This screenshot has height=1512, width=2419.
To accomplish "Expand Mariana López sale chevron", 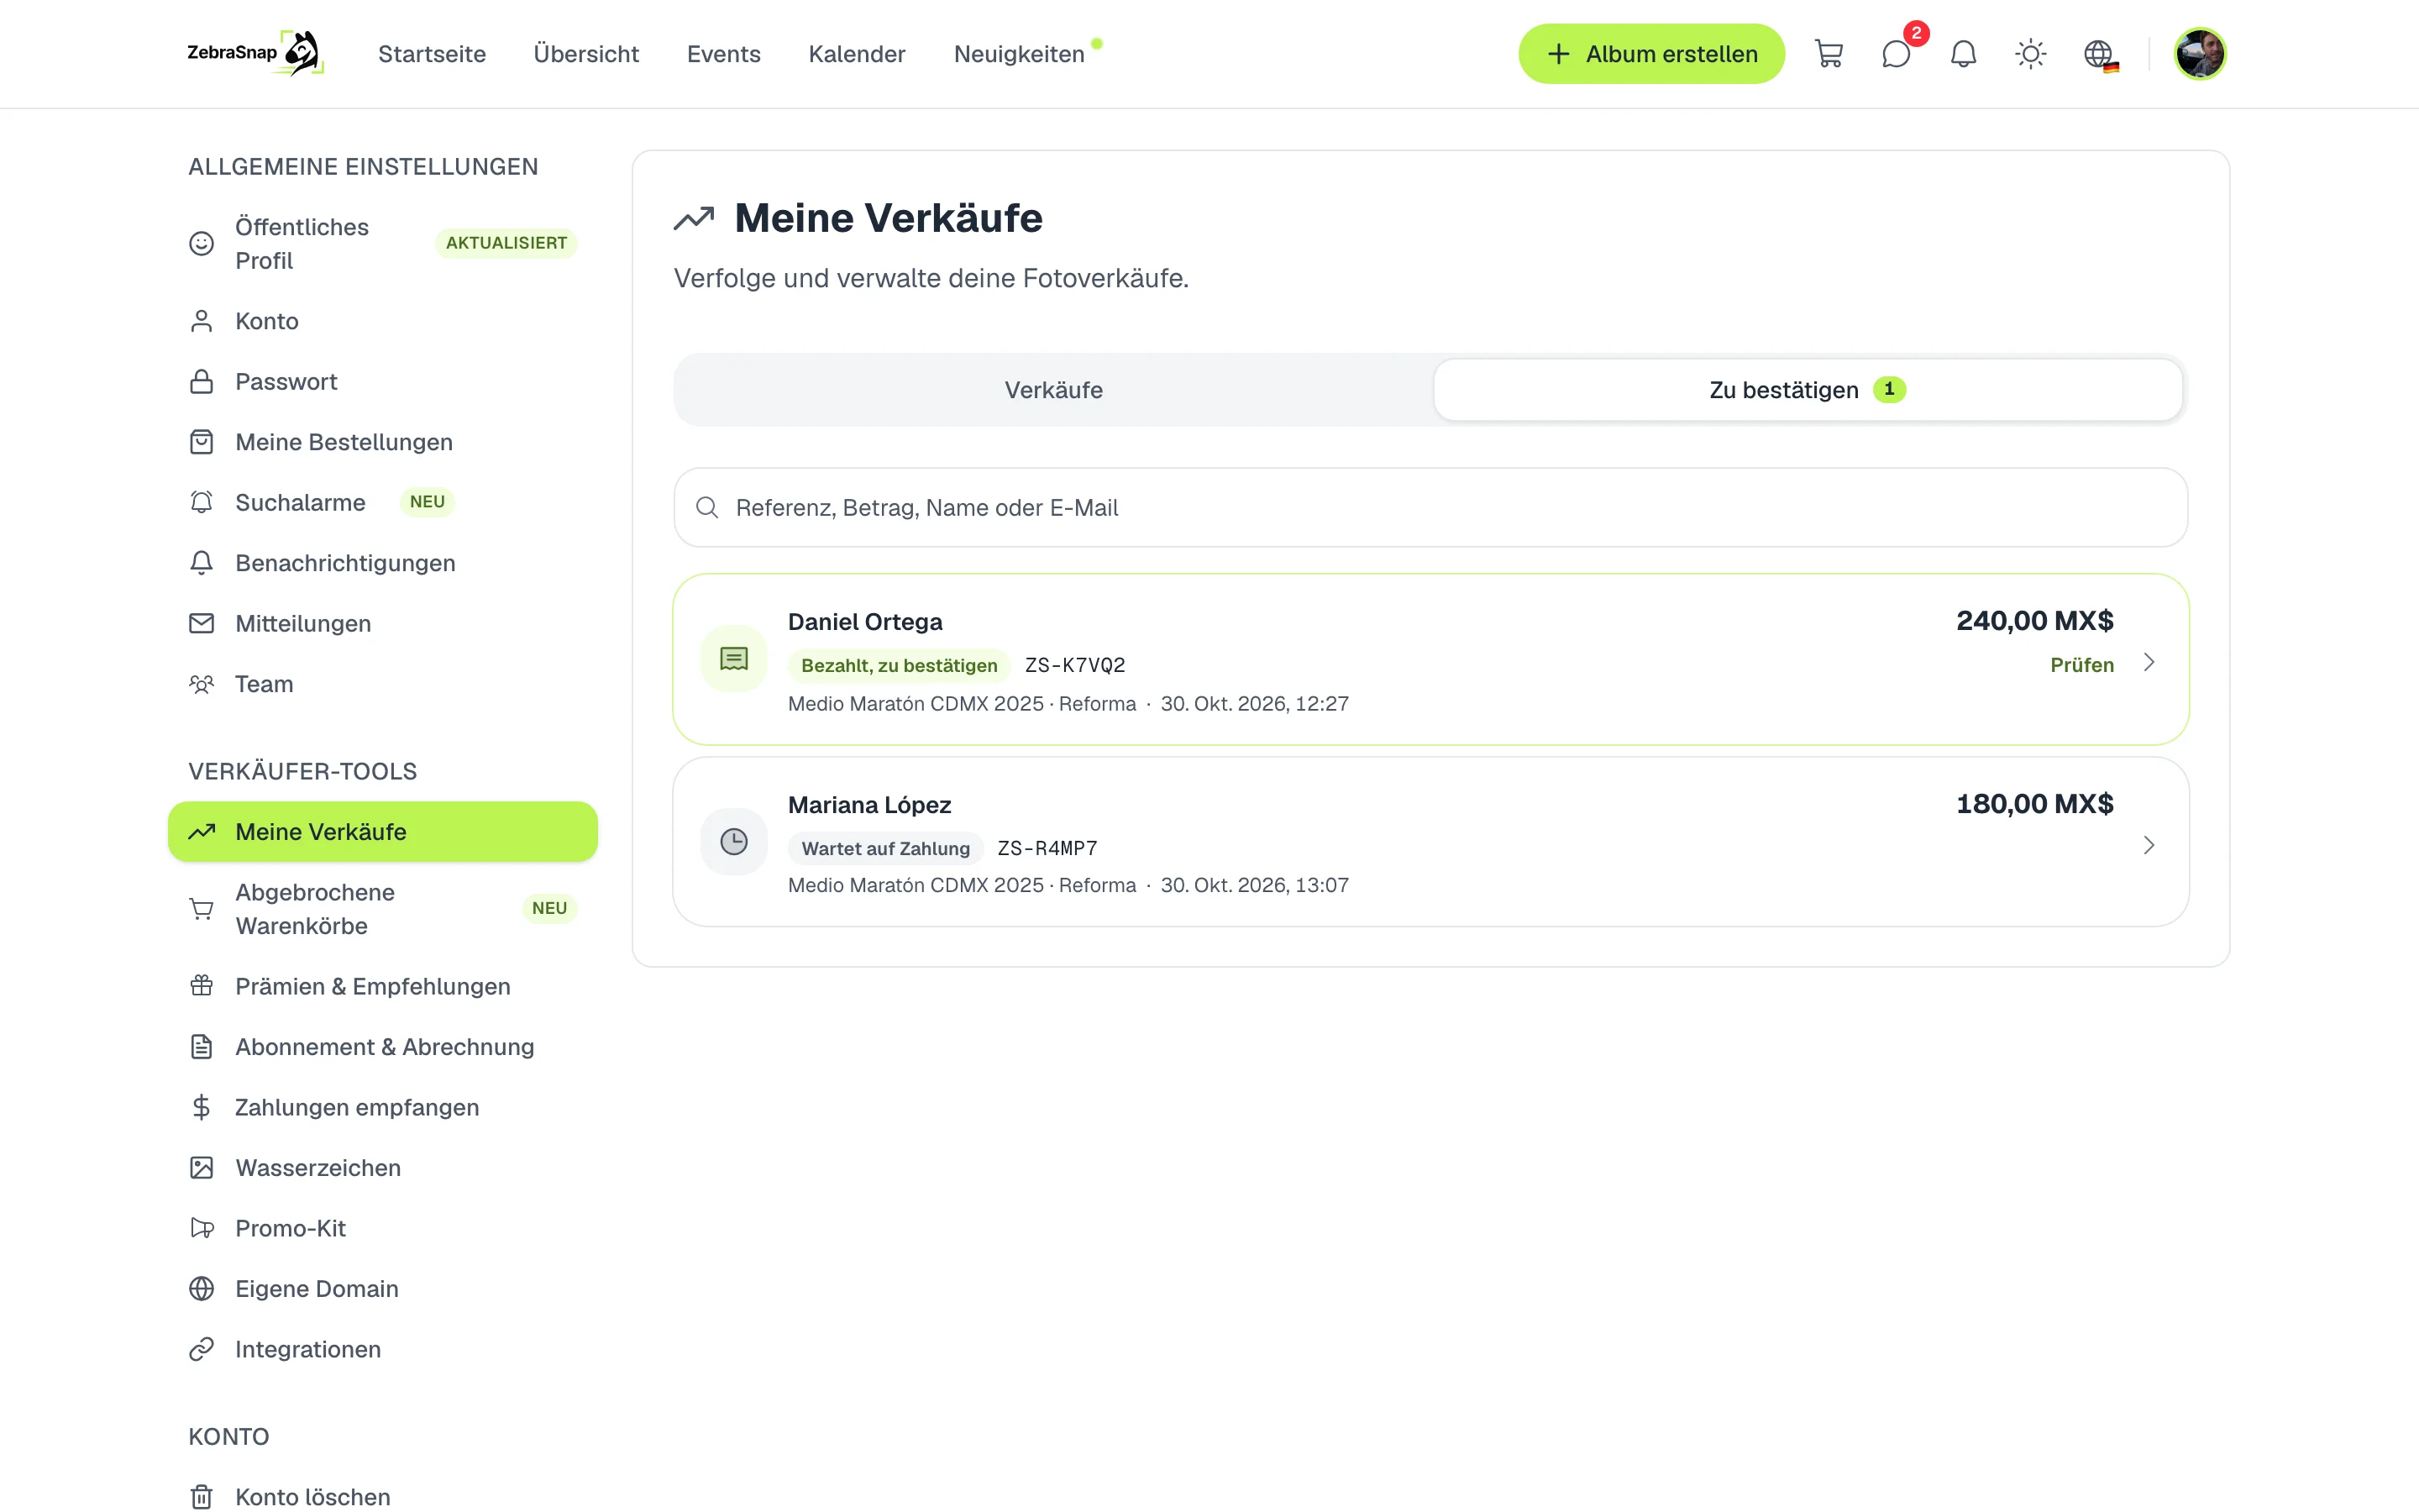I will pos(2148,845).
